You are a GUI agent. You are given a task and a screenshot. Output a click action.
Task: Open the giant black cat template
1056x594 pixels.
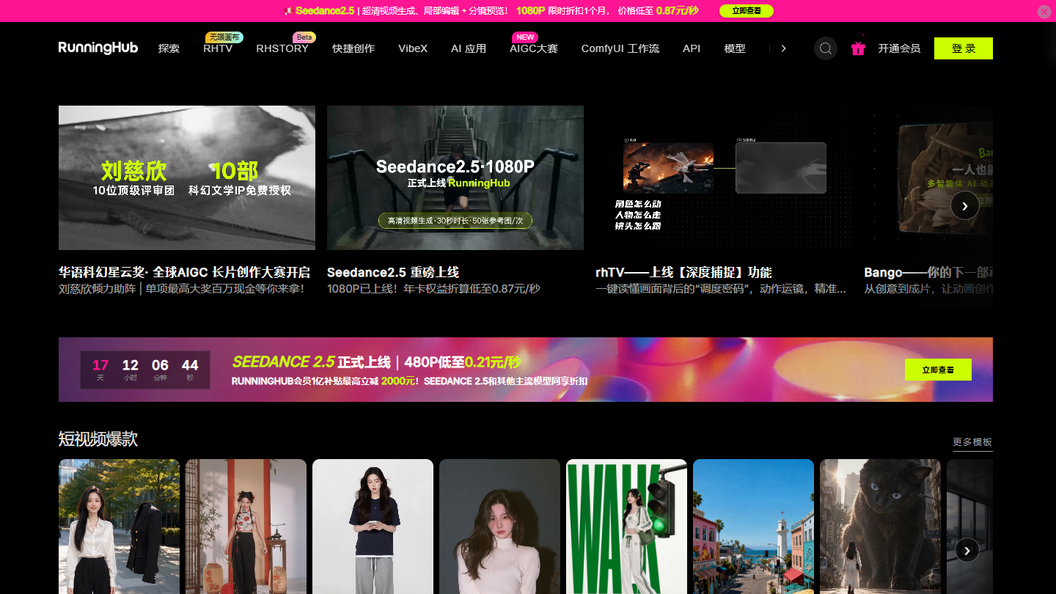880,527
